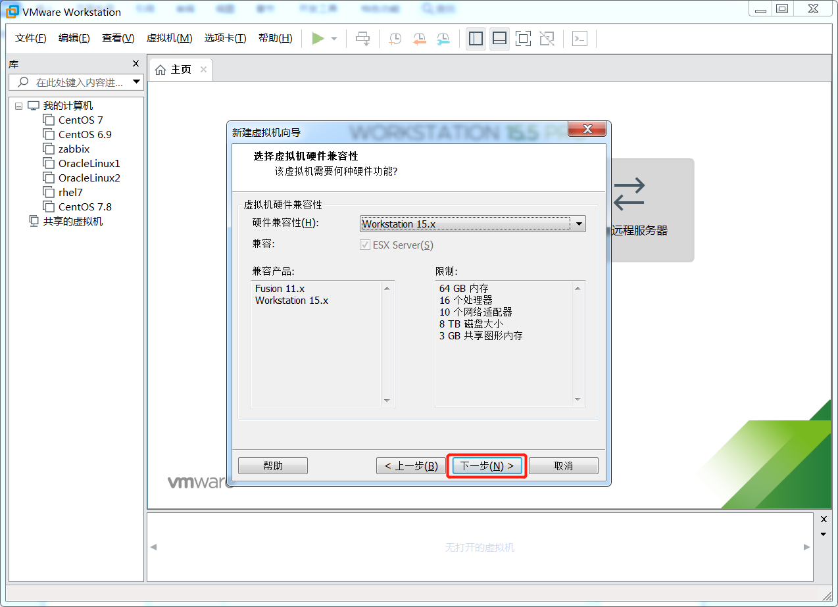Click the thumbnail bar left scroll arrow
Screen dimensions: 838x607
point(153,547)
